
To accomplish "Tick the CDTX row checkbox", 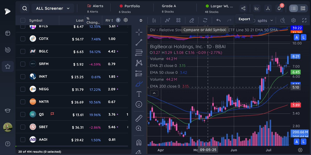I will (23, 39).
